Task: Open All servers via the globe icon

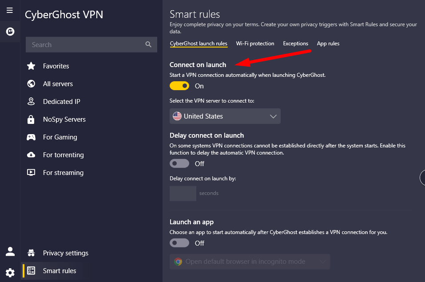Action: [31, 83]
